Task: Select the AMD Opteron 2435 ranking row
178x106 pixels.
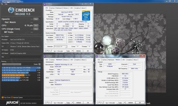Action: pos(21,73)
